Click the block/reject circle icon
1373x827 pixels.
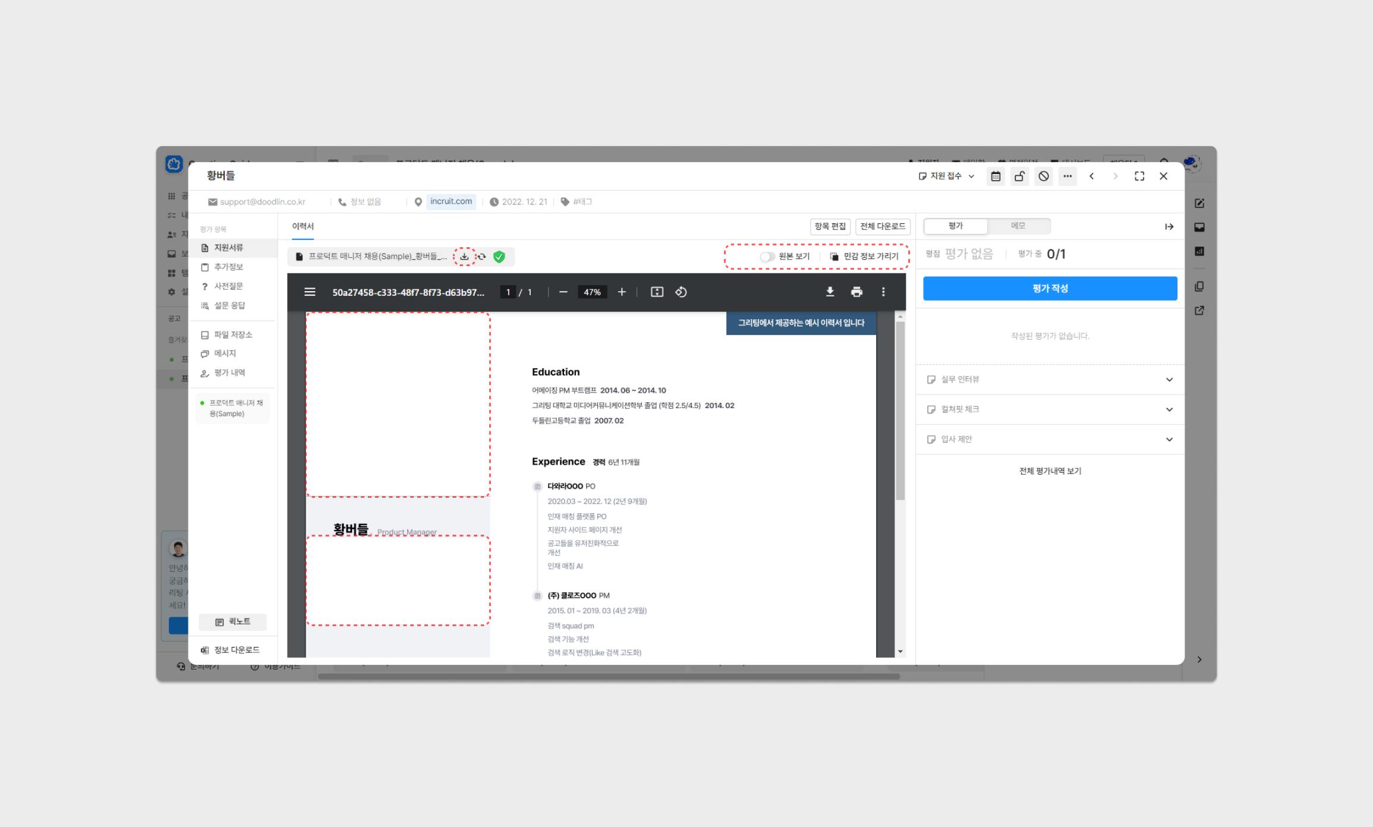click(x=1044, y=176)
